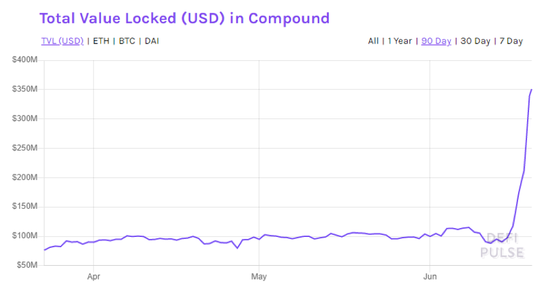Click the DeFi Pulse watermark logo
This screenshot has height=285, width=547.
click(501, 245)
